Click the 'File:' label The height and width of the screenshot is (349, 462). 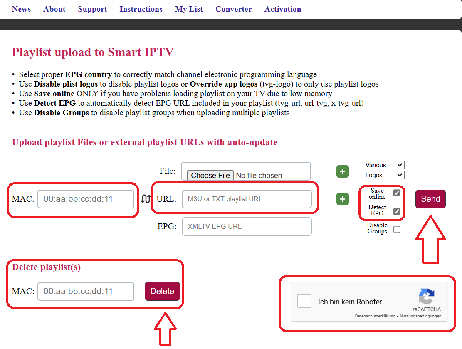pos(167,171)
